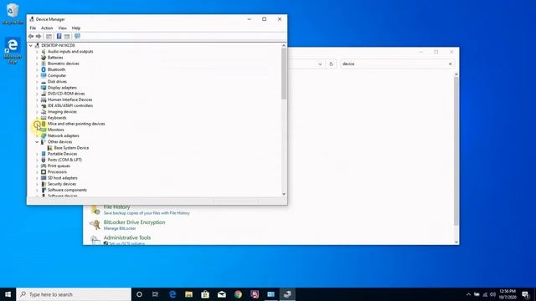Click Control Panel window scrollbar thumb
Viewport: 536px width, 301px height.
[456, 150]
